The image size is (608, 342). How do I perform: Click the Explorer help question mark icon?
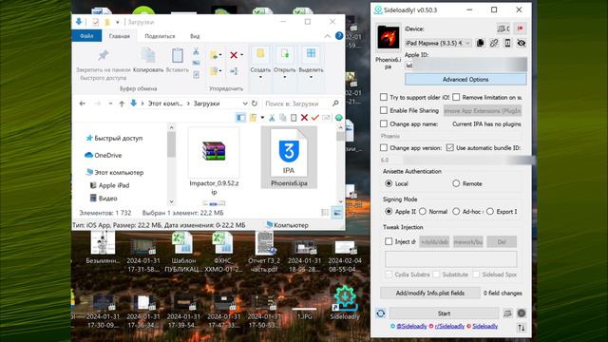click(339, 36)
